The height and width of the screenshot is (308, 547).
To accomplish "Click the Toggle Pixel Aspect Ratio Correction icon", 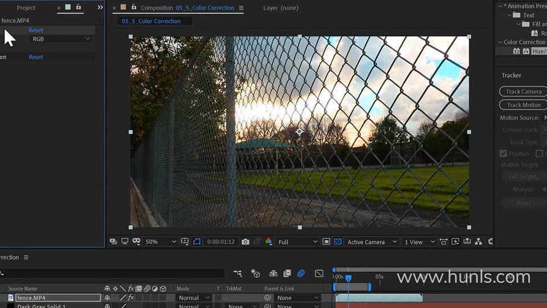I will coord(443,242).
